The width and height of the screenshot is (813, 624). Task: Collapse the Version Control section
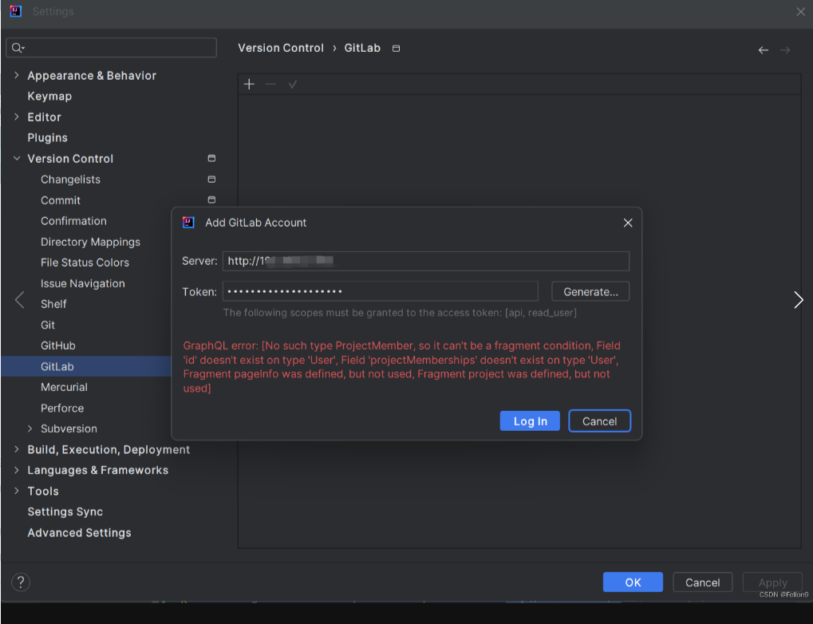point(17,158)
